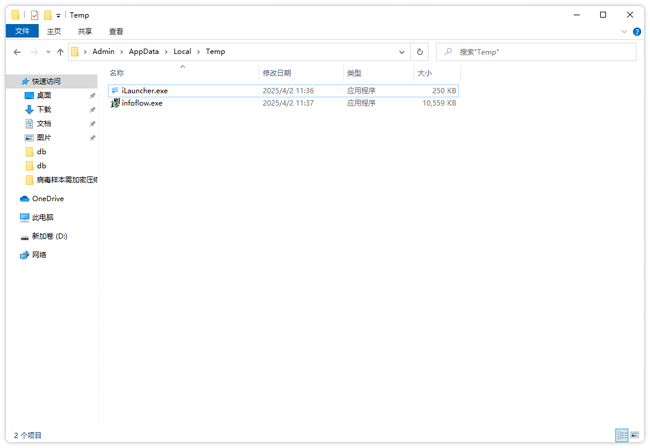Click the Refresh button in address bar
The width and height of the screenshot is (650, 448).
click(x=419, y=52)
